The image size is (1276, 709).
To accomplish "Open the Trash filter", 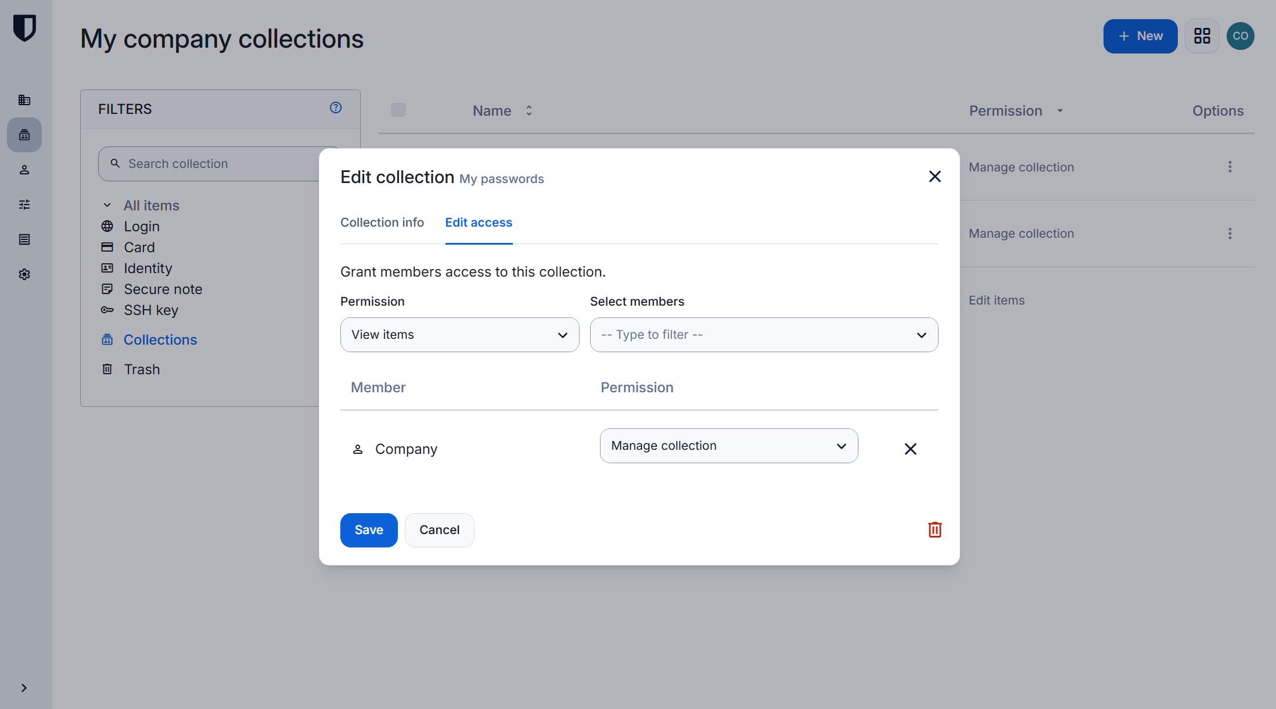I will (142, 370).
